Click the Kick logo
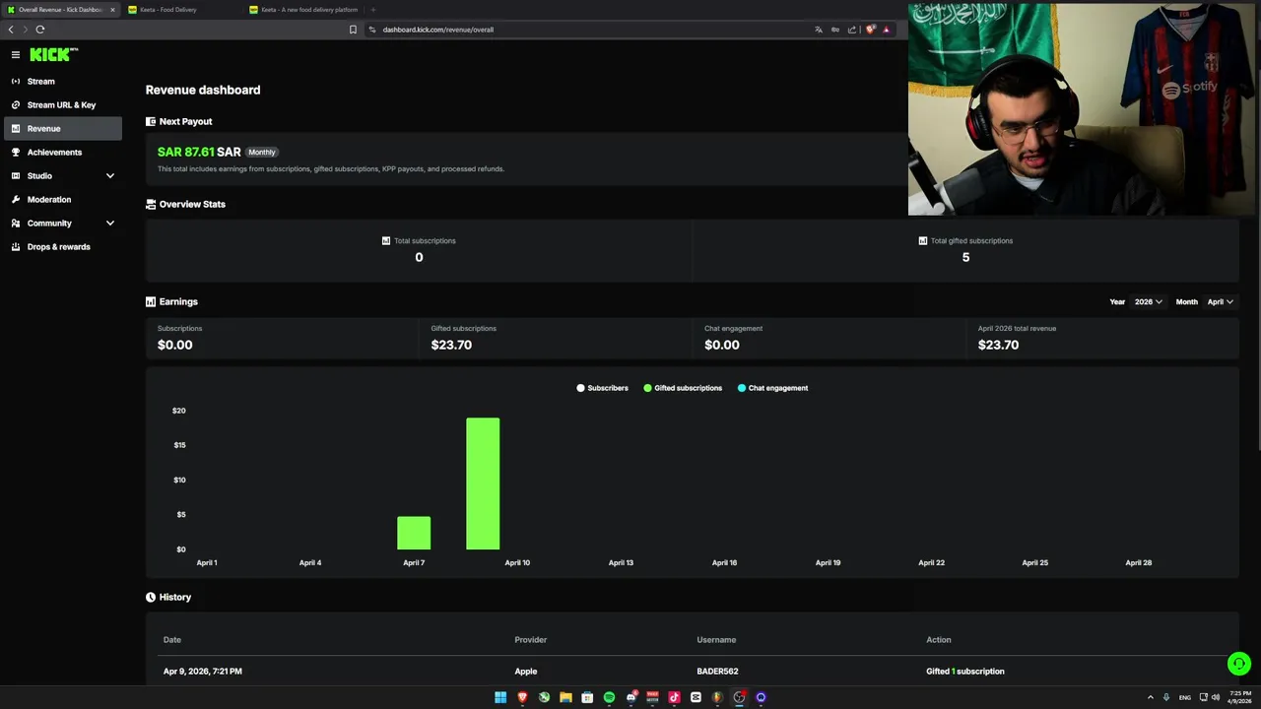Screen dimensions: 1261x709 tap(53, 55)
